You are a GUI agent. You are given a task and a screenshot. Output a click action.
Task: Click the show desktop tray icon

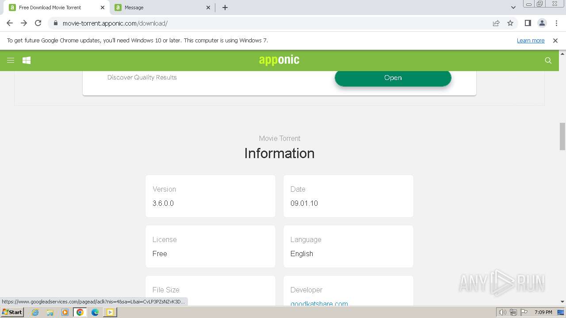[561, 312]
